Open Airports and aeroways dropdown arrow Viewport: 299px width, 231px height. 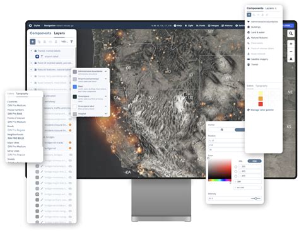click(x=105, y=79)
